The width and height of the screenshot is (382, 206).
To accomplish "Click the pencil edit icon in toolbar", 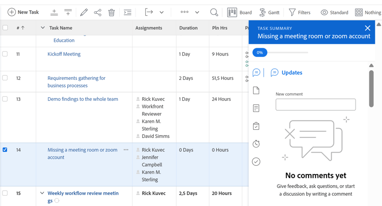I will [84, 12].
